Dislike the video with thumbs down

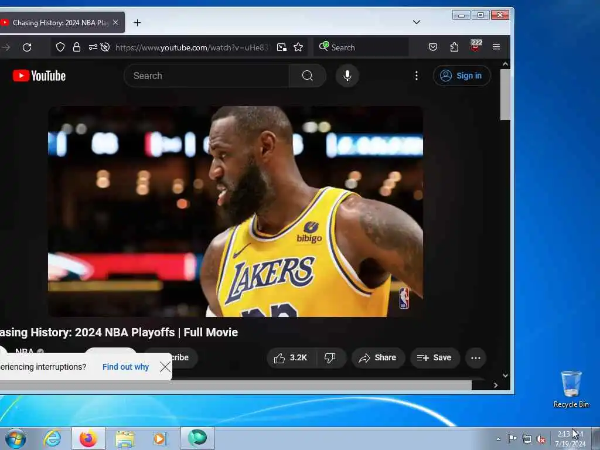tap(330, 358)
